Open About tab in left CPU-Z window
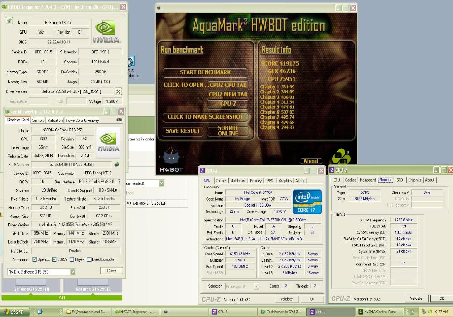Image resolution: width=453 pixels, height=317 pixels. [x=300, y=181]
